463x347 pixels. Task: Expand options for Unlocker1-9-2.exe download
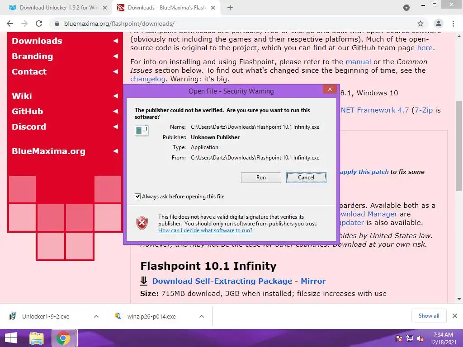(96, 316)
